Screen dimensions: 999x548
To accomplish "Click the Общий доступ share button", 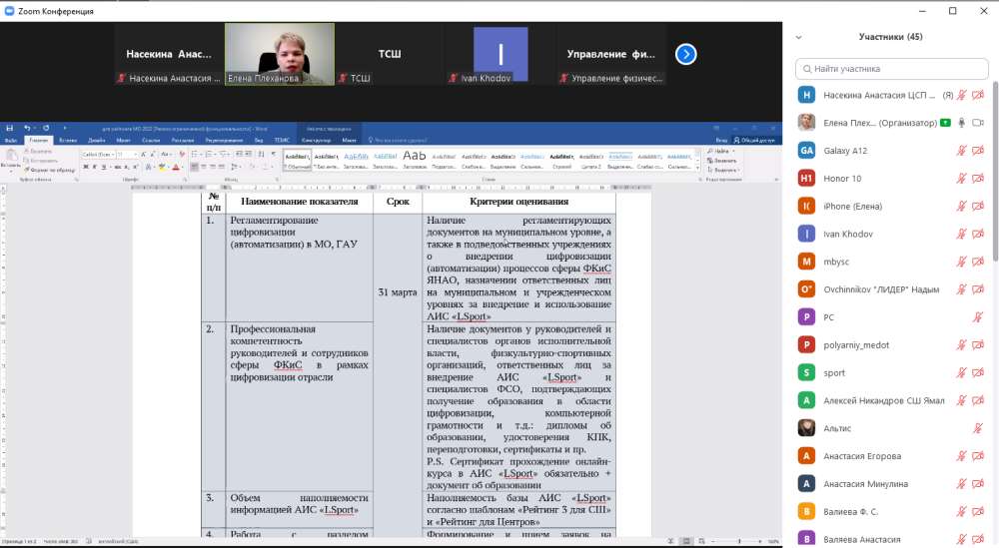I will (x=754, y=140).
